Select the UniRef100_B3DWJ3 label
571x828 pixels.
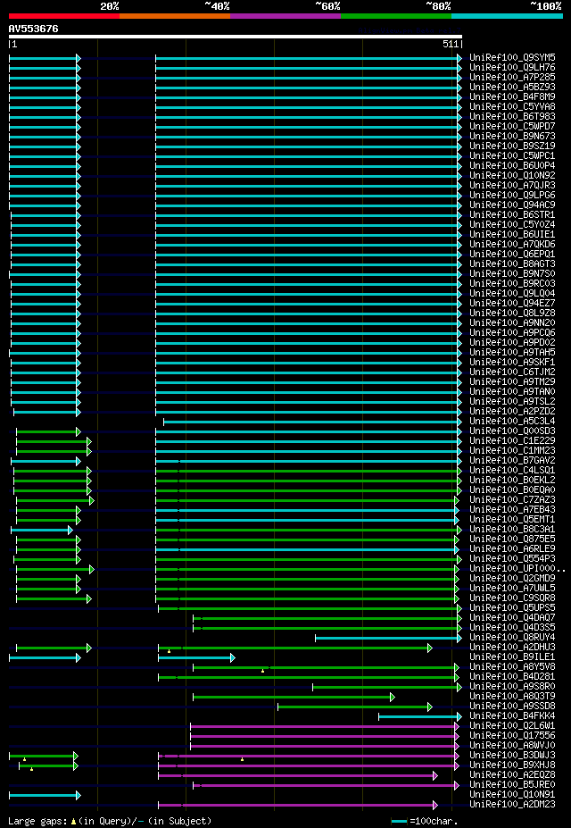tap(512, 757)
